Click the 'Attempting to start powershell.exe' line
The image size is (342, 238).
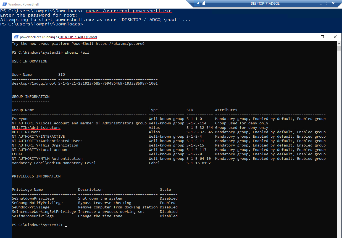tap(95, 20)
